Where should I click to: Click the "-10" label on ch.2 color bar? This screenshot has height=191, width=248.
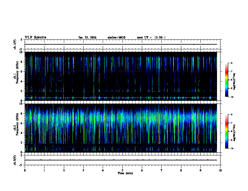point(231,148)
